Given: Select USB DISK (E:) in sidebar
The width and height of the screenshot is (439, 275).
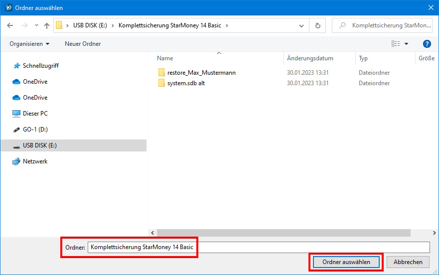Looking at the screenshot, I should click(73, 145).
